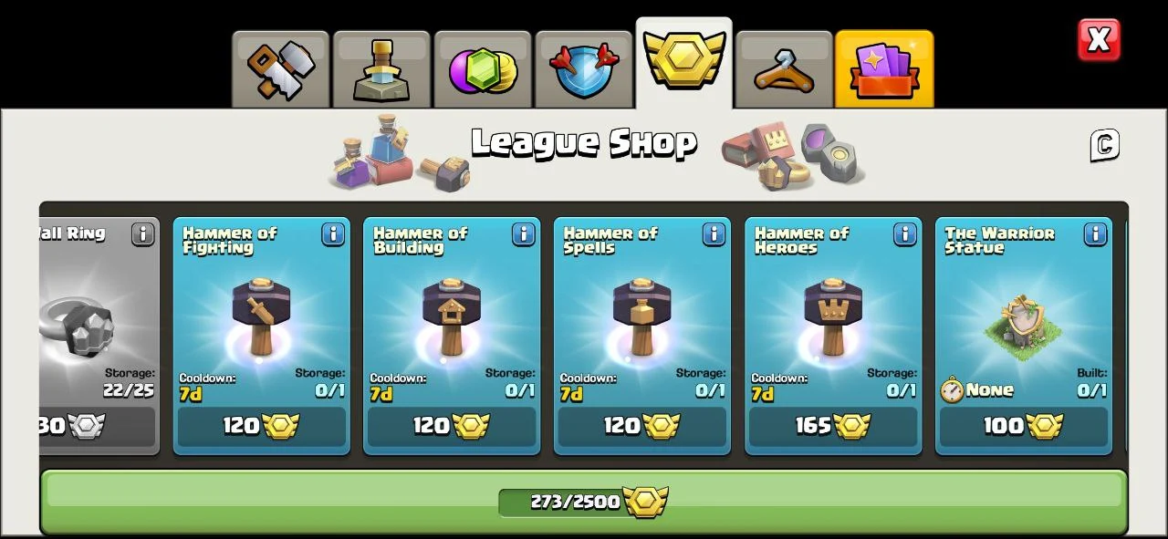Show info for Hammer of Building

(524, 234)
